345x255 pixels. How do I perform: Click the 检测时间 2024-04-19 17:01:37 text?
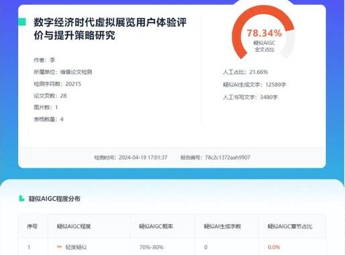[x=131, y=158]
